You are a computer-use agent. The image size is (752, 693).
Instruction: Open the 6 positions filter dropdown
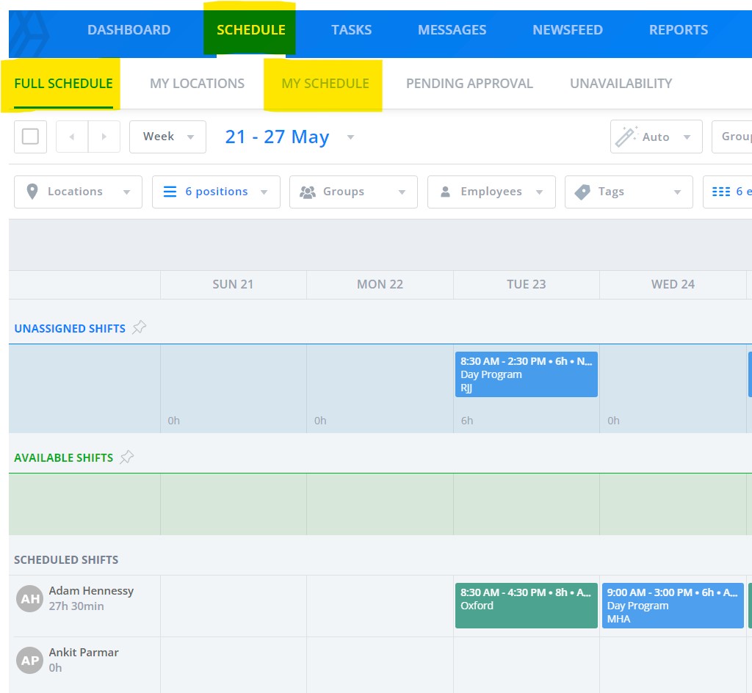tap(217, 192)
